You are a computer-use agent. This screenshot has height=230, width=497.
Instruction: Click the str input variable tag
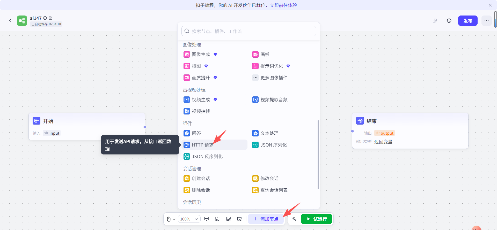click(52, 133)
